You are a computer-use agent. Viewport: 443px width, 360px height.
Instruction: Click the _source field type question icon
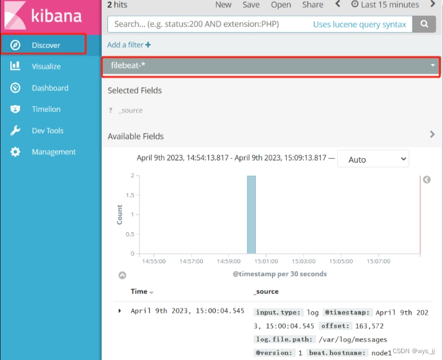tap(111, 110)
